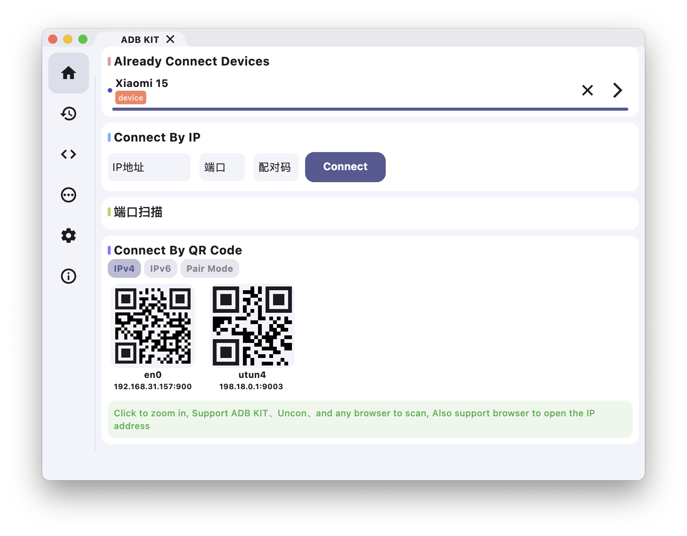Focus the 端口 port field
Viewport: 687px width, 536px height.
click(222, 167)
